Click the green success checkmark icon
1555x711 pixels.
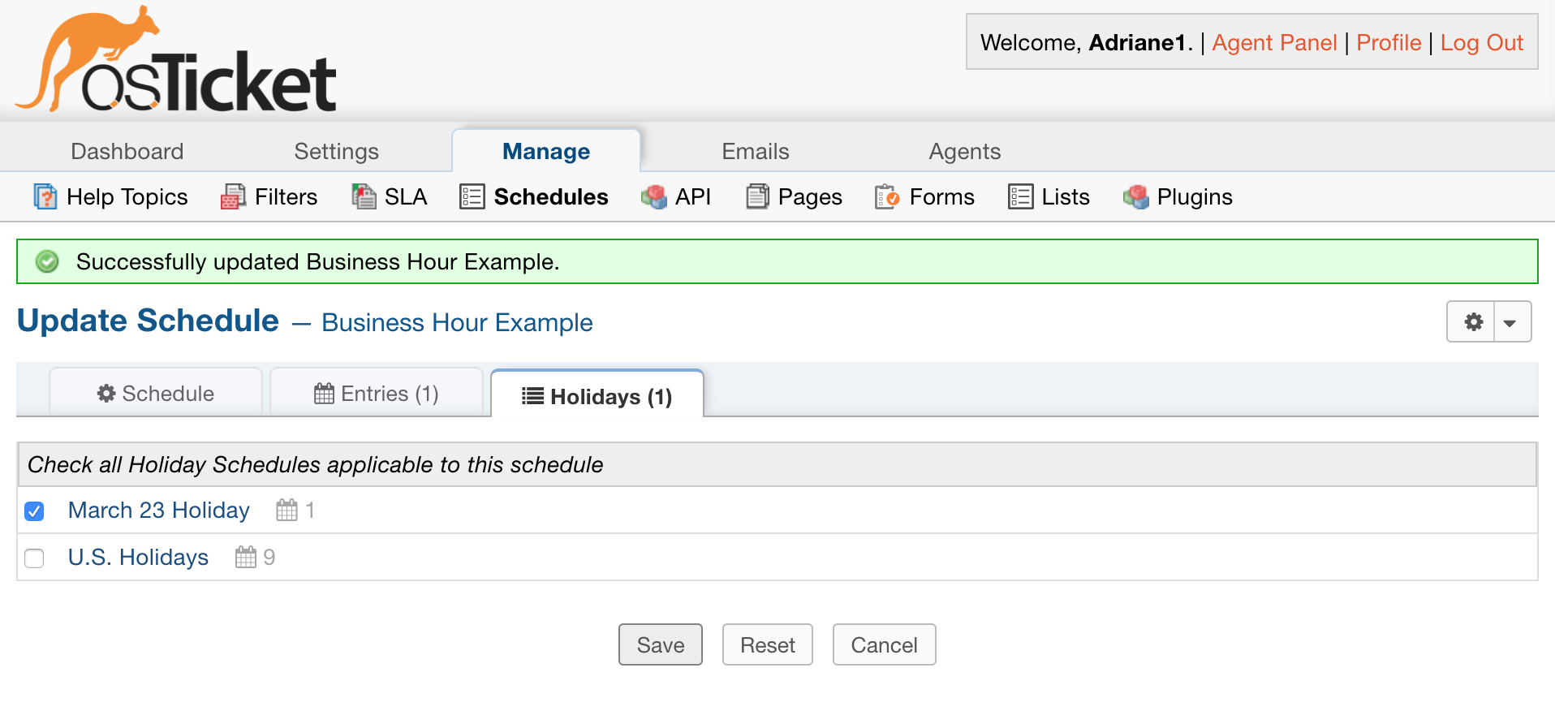coord(47,261)
